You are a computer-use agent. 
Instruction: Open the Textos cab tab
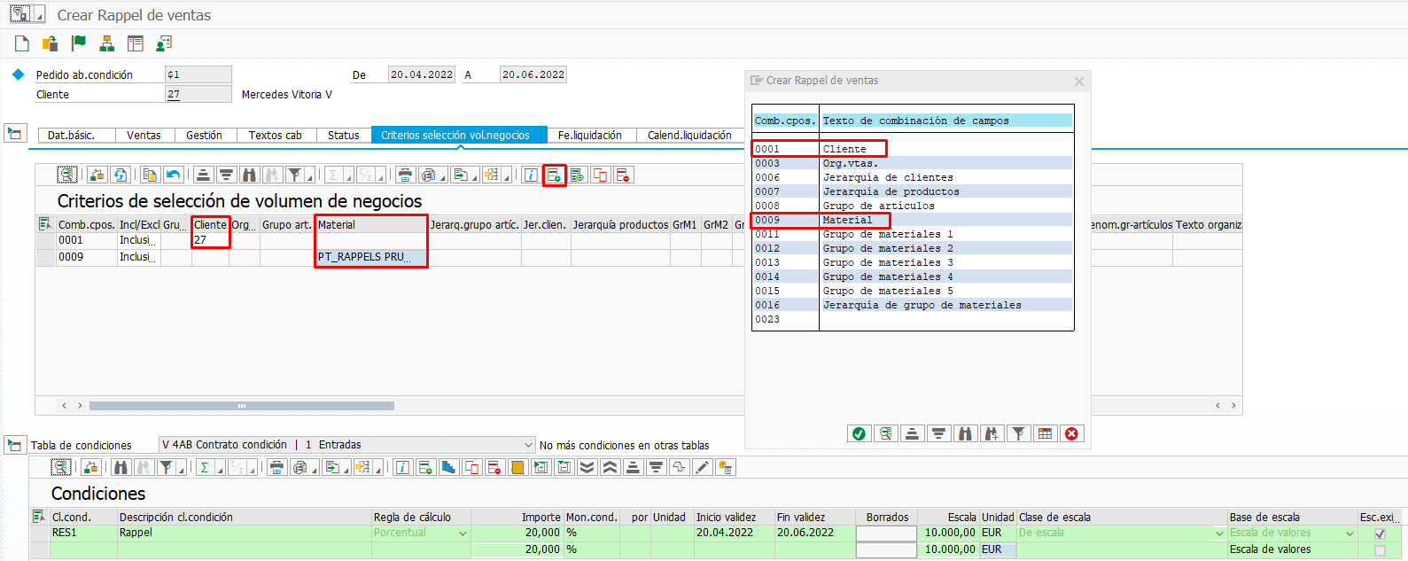[x=275, y=136]
